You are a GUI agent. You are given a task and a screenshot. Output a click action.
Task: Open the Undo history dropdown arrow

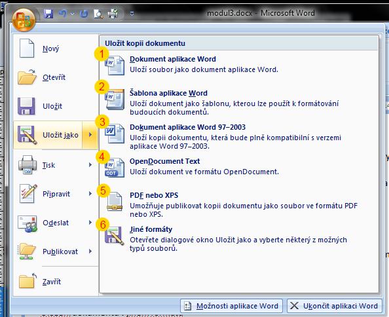point(73,14)
